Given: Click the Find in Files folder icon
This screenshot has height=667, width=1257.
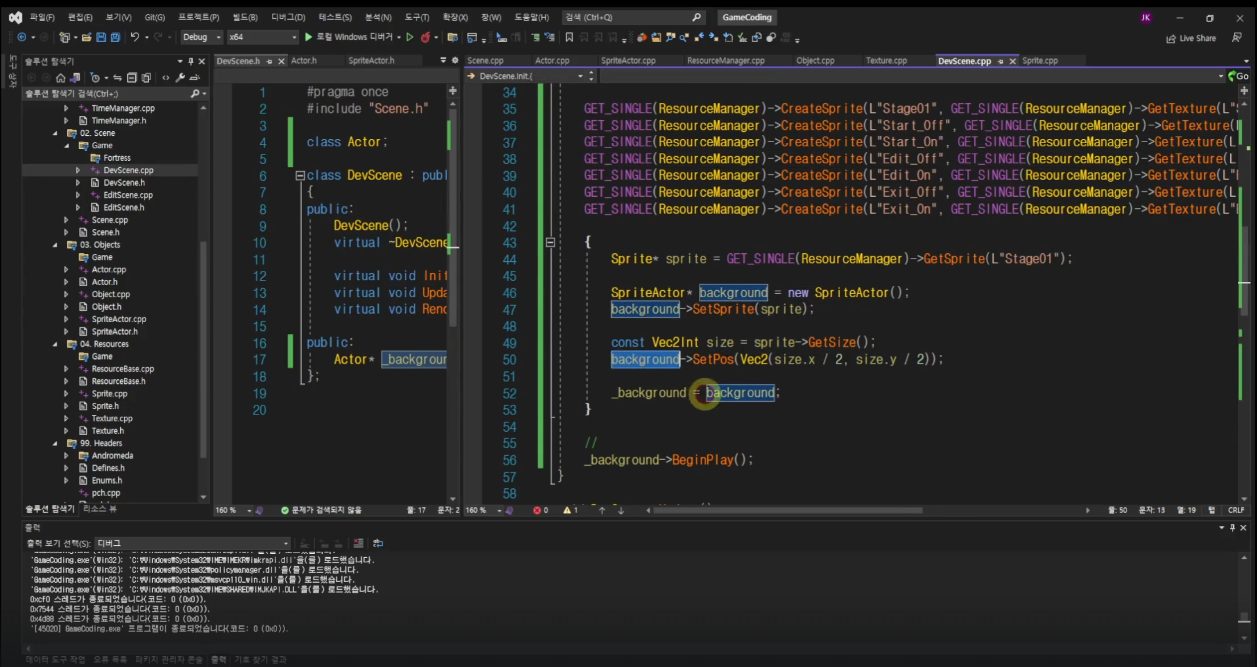Looking at the screenshot, I should [x=452, y=37].
